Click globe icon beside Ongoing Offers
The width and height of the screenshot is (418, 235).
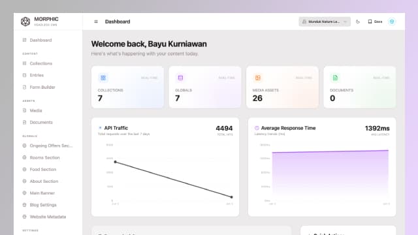click(25, 146)
